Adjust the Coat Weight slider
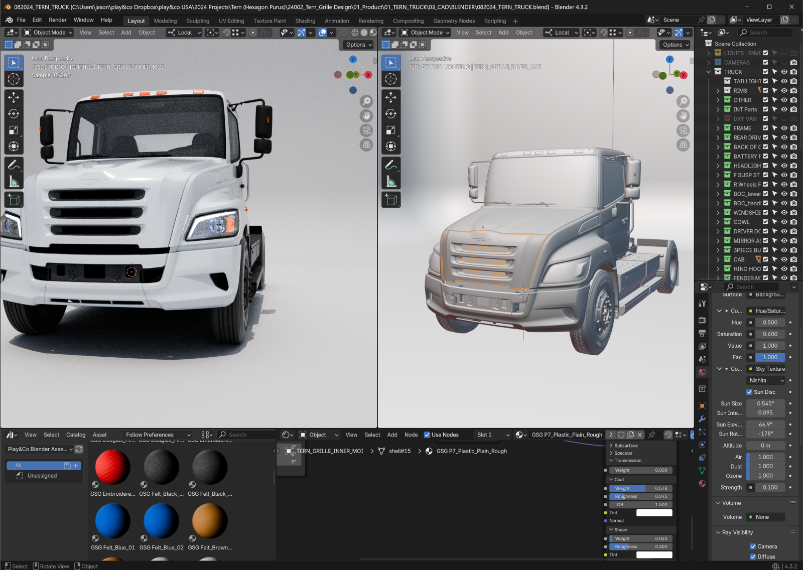This screenshot has height=570, width=803. (640, 488)
